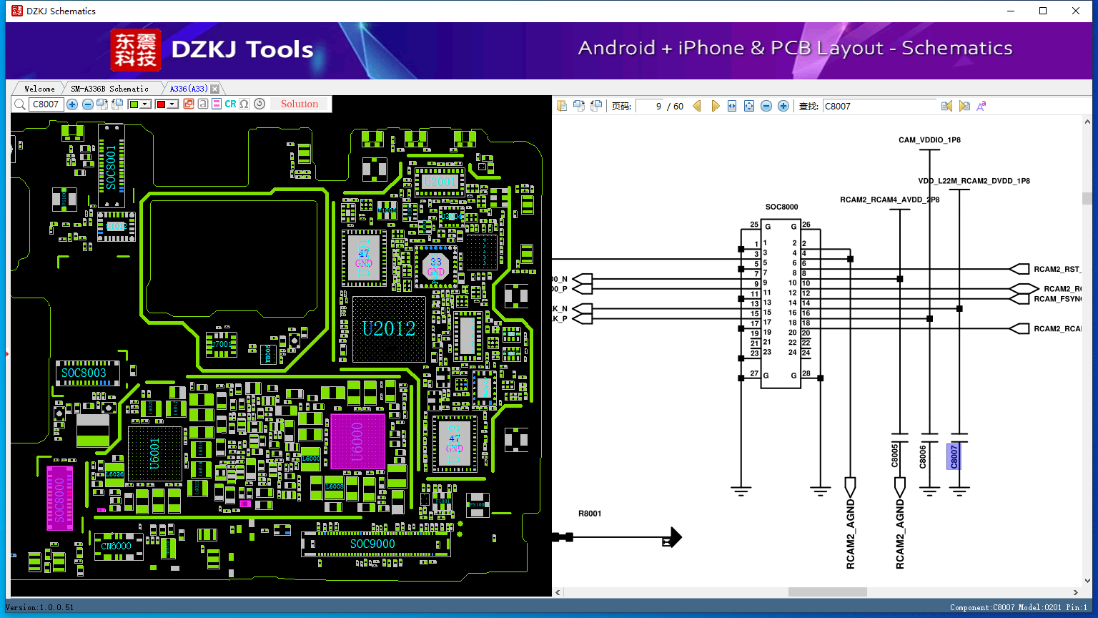Select the magenta U6000 chip on PCB
This screenshot has width=1098, height=618.
357,441
